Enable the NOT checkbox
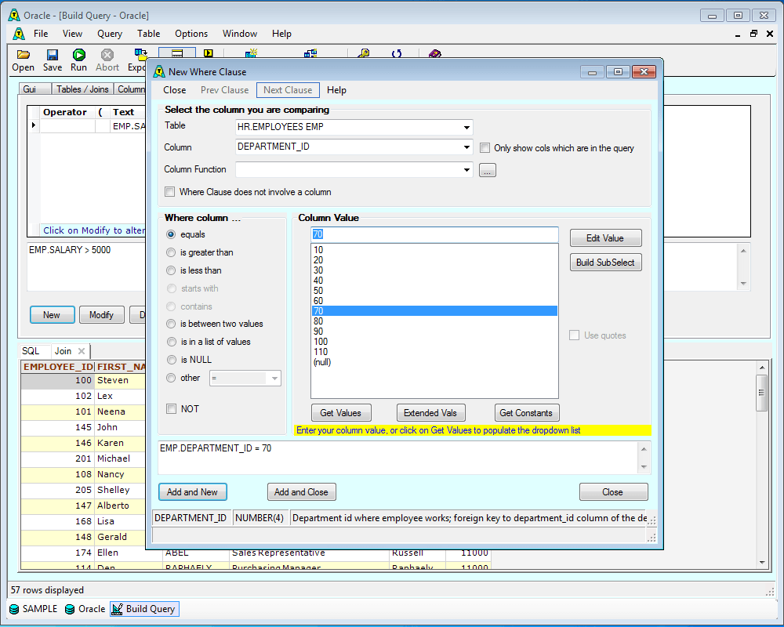This screenshot has width=784, height=627. coord(171,409)
